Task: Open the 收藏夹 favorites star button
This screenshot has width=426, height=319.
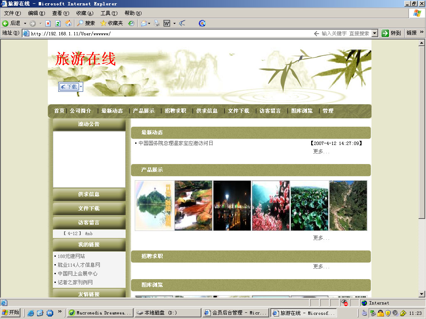Action: [x=111, y=23]
